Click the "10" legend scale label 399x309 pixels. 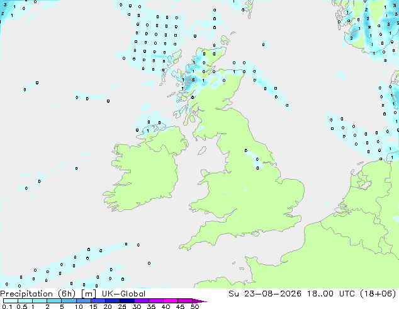[x=79, y=306]
